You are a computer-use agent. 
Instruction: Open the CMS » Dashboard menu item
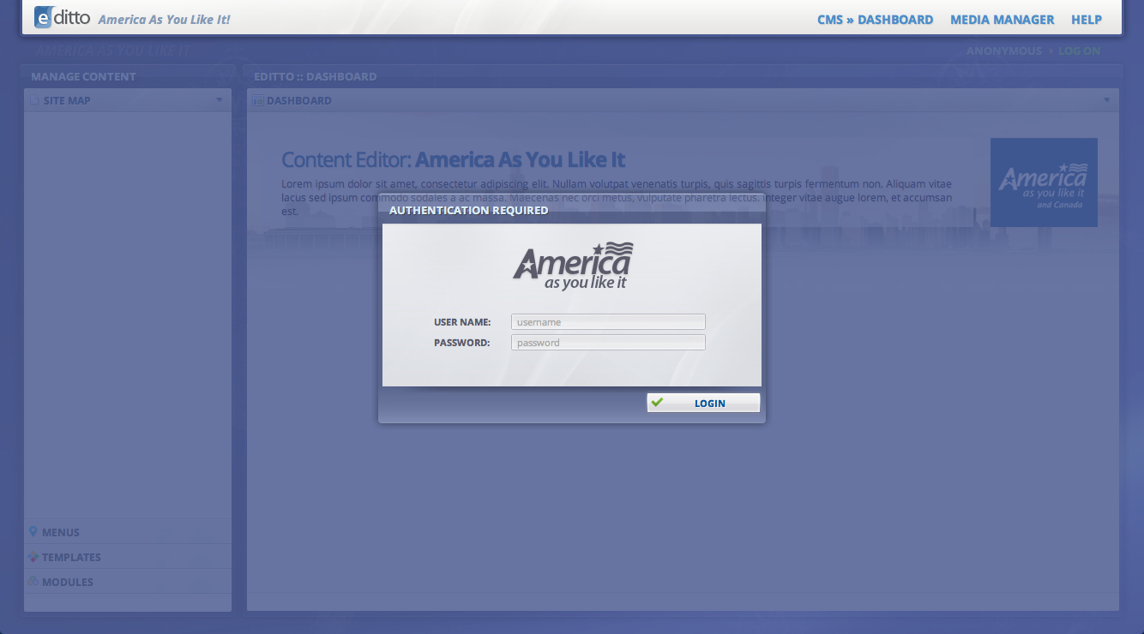tap(875, 20)
